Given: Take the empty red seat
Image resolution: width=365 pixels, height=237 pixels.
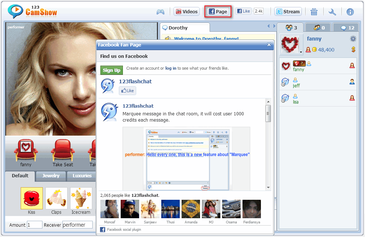Looking at the screenshot, I should click(x=63, y=150).
